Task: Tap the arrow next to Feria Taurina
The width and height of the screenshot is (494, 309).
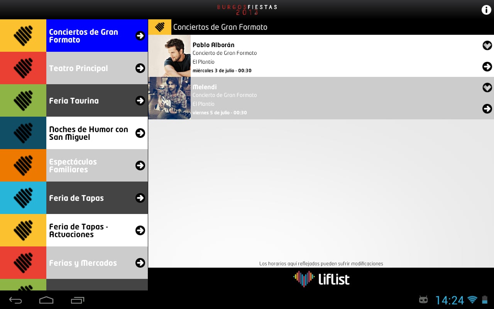Action: tap(140, 100)
